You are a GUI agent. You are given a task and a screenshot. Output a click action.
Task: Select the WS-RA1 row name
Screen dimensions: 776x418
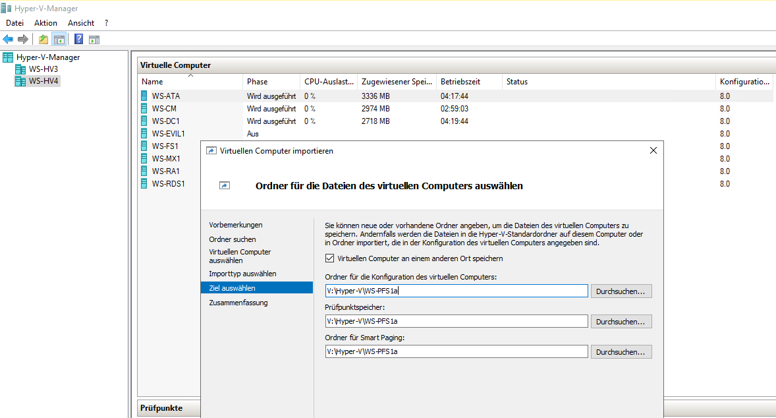166,171
